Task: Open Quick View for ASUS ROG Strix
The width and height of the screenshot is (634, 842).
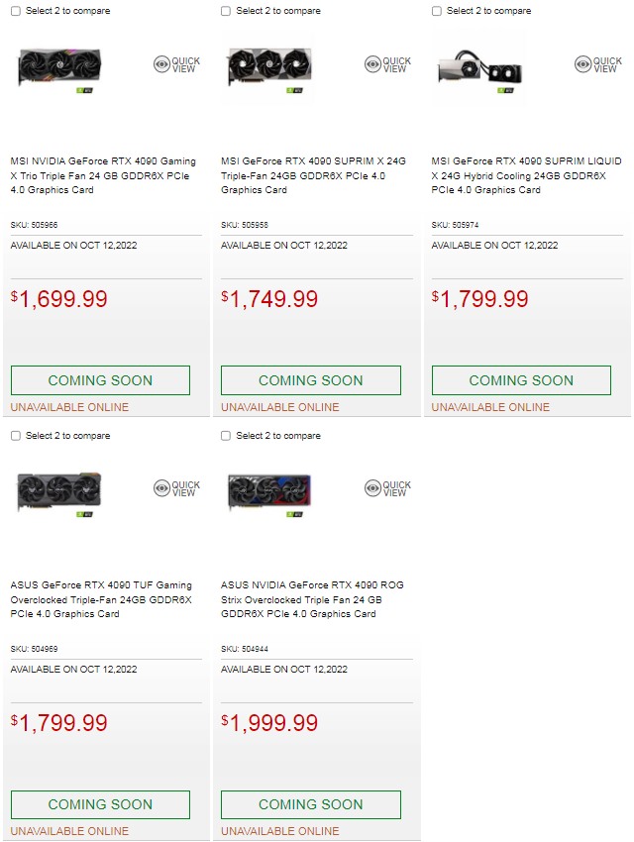Action: [x=387, y=488]
